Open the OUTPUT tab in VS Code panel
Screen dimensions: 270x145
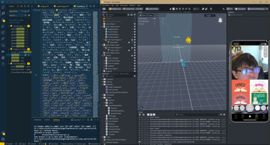coord(47,120)
